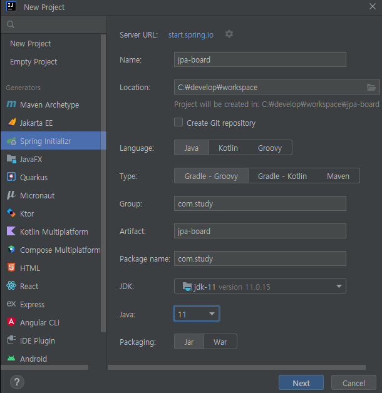
Task: Select Empty Project in the sidebar
Action: coord(34,62)
